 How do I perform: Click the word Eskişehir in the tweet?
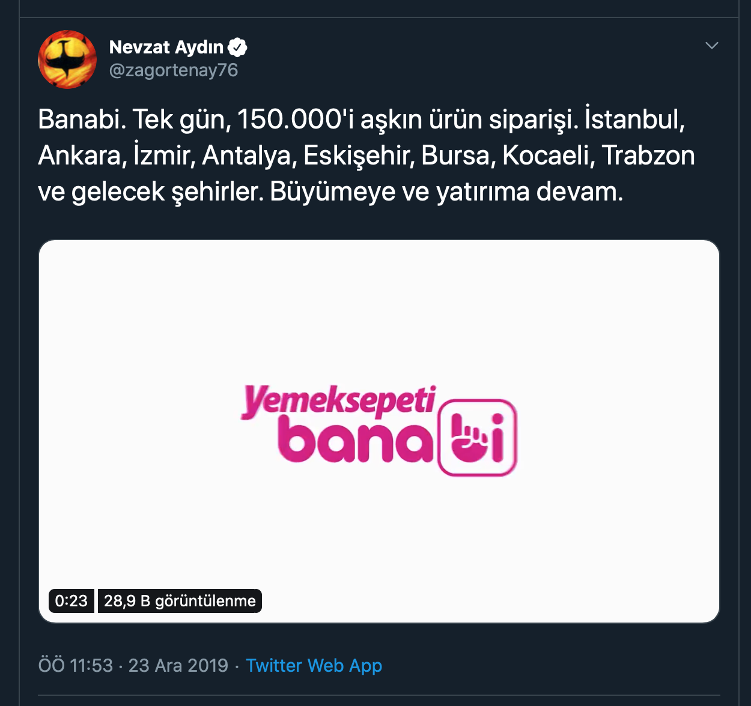point(359,155)
